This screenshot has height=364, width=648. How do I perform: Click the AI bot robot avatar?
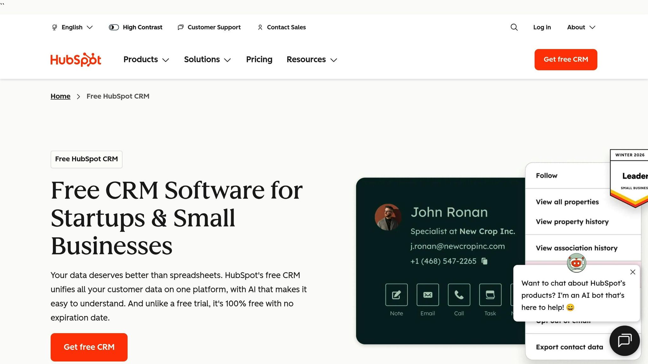pyautogui.click(x=576, y=262)
